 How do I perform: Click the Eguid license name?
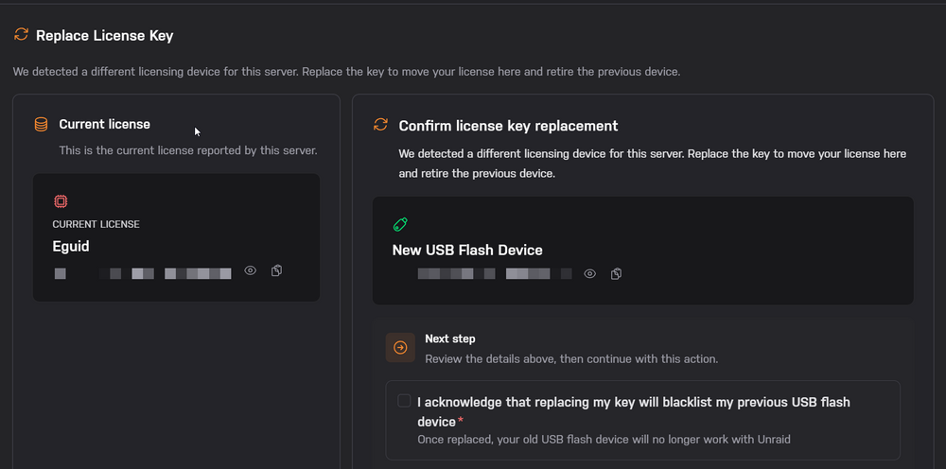pyautogui.click(x=71, y=246)
